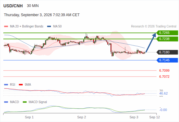Click the blue upward forecast arrow

(151, 43)
